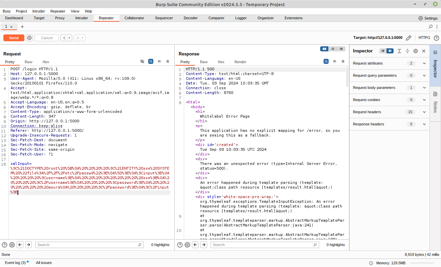
Task: Open the Request pane hamburger menu
Action: point(168,62)
